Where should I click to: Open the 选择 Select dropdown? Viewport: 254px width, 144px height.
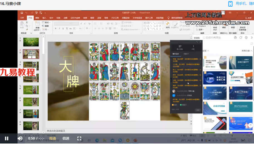tap(200, 30)
